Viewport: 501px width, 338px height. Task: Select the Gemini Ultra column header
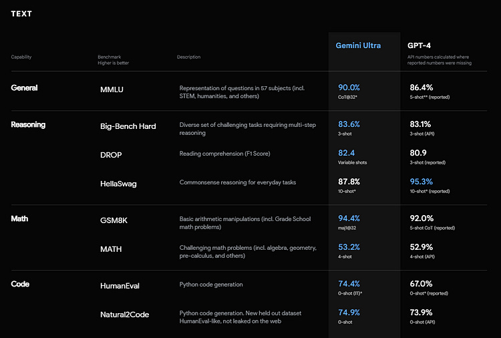point(358,45)
